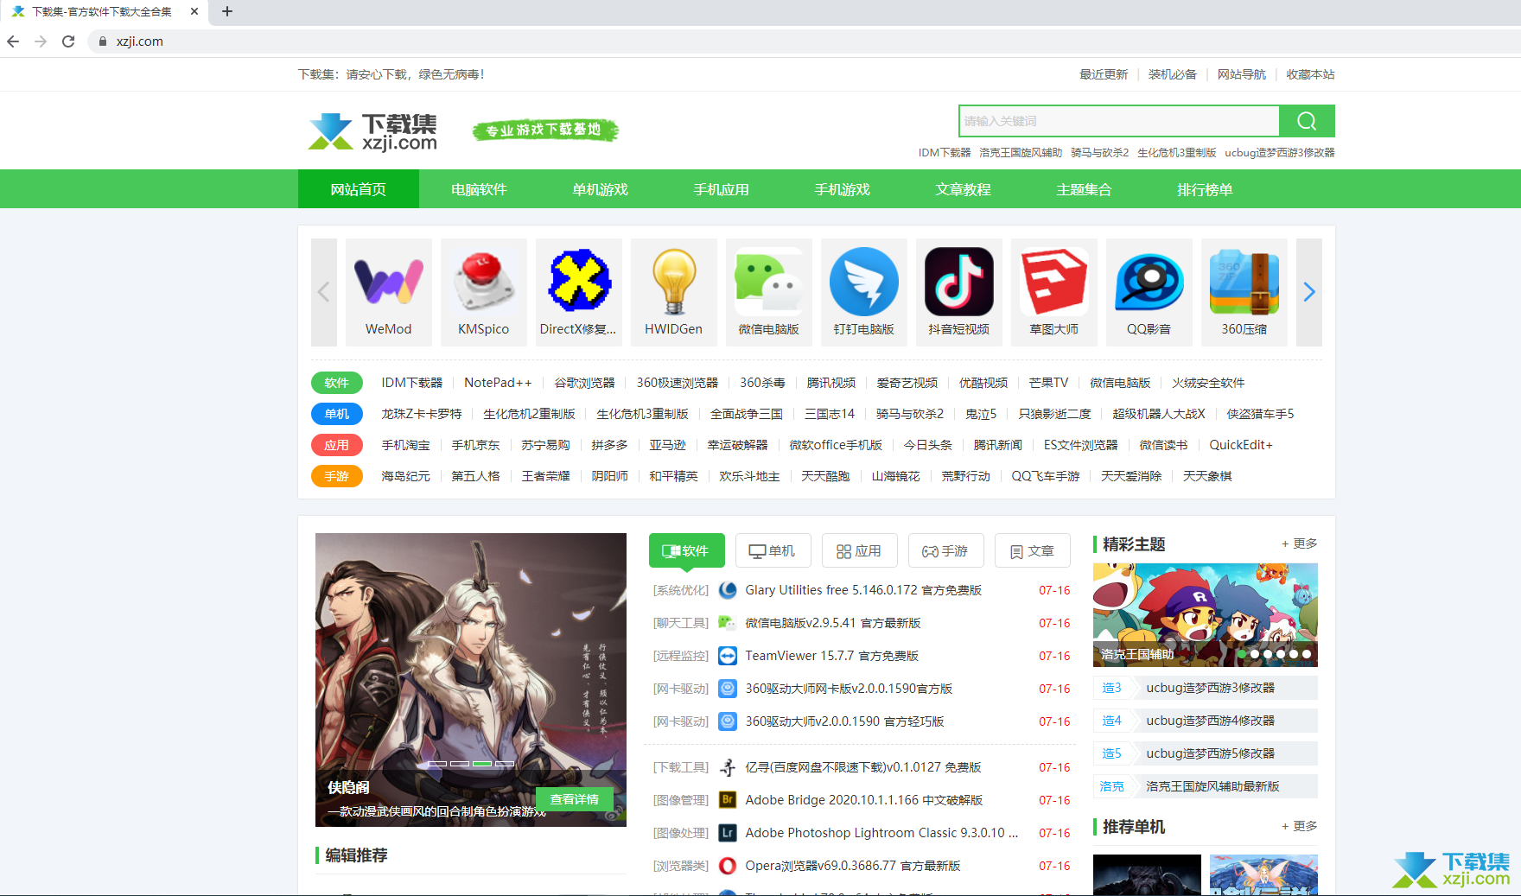Open a new browser tab with plus icon

tap(227, 11)
